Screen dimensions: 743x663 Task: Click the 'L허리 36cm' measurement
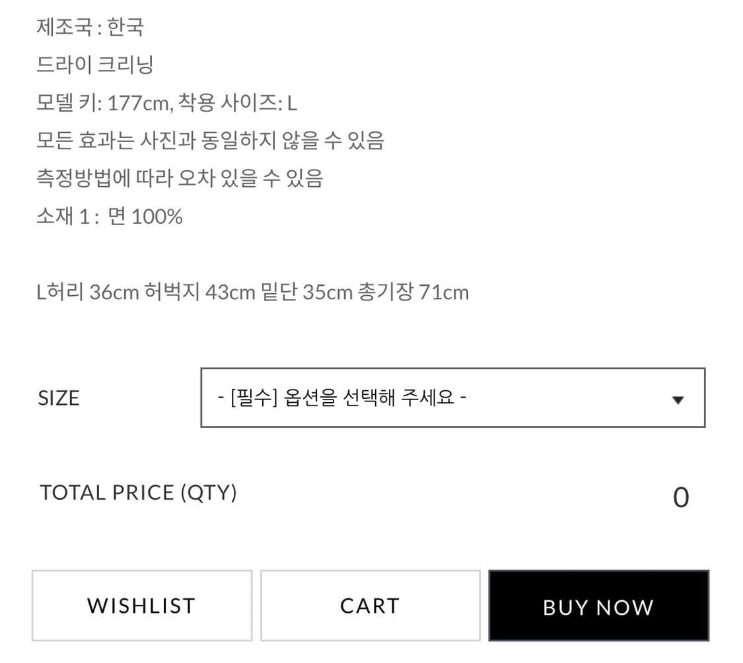click(x=88, y=293)
